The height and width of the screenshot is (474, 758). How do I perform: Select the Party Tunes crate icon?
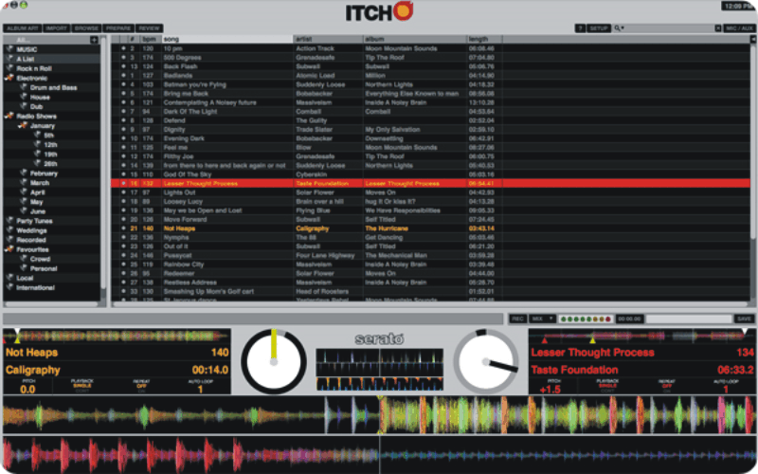9,221
